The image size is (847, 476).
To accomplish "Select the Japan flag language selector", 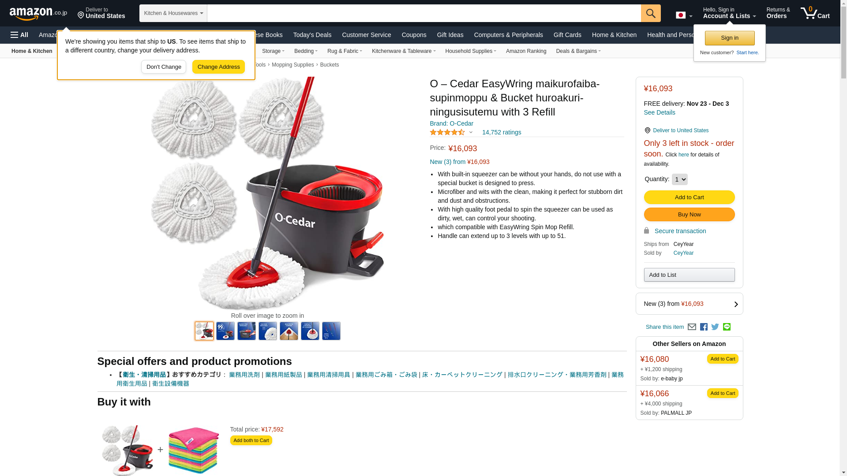I will pos(684,15).
